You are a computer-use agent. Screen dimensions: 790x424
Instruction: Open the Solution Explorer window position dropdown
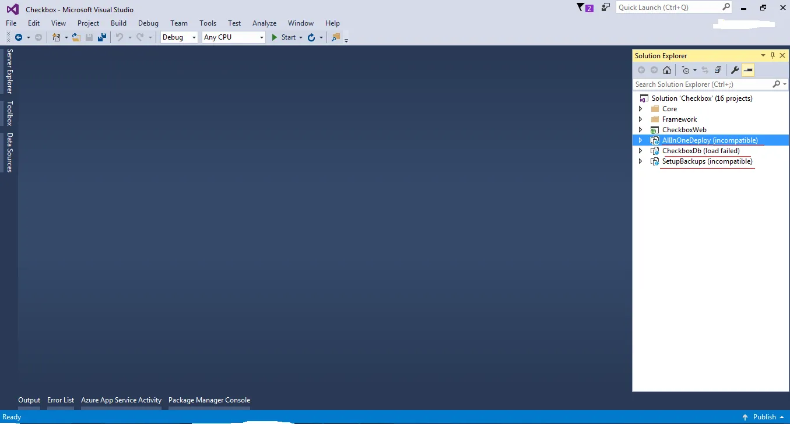point(763,55)
